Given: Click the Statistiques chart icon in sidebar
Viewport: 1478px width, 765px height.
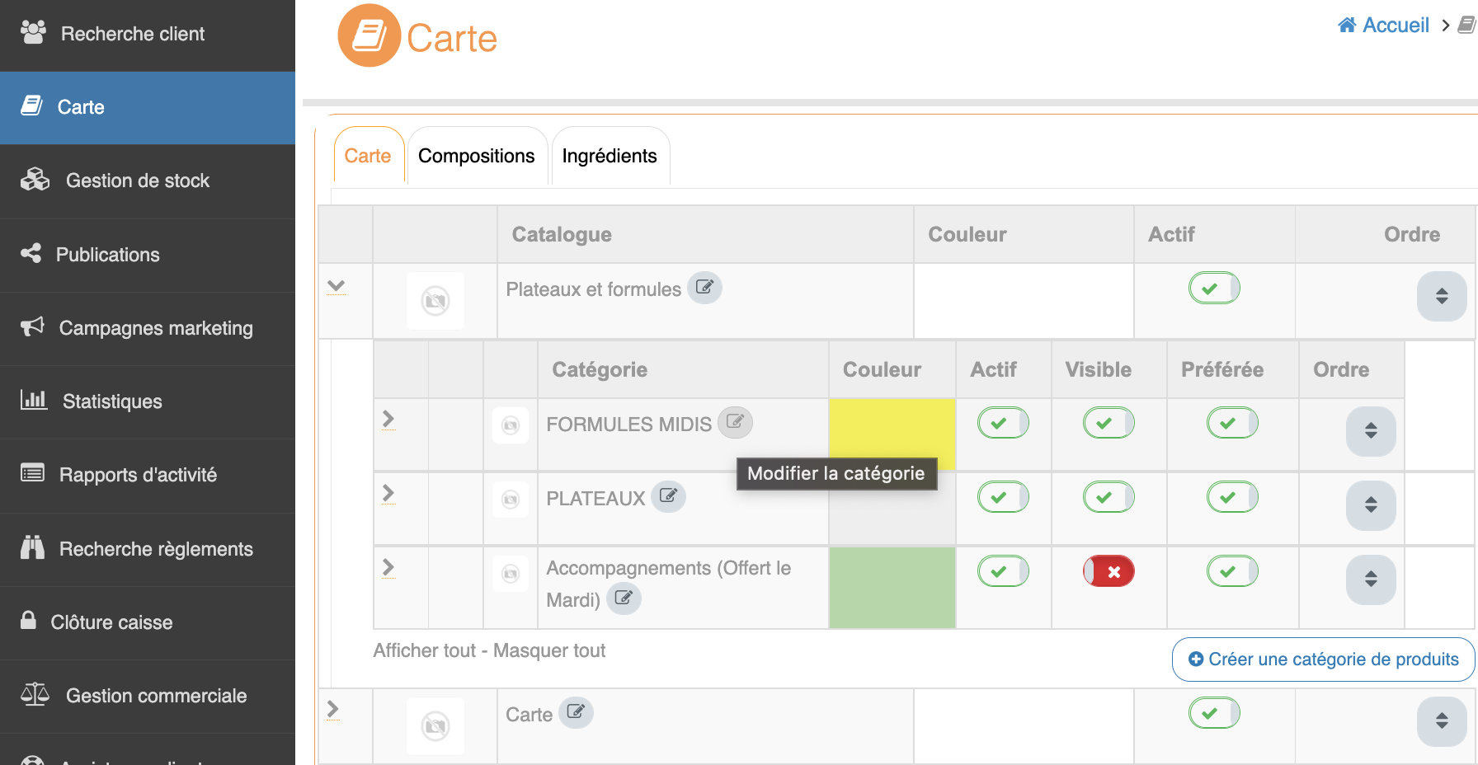Looking at the screenshot, I should (x=34, y=401).
